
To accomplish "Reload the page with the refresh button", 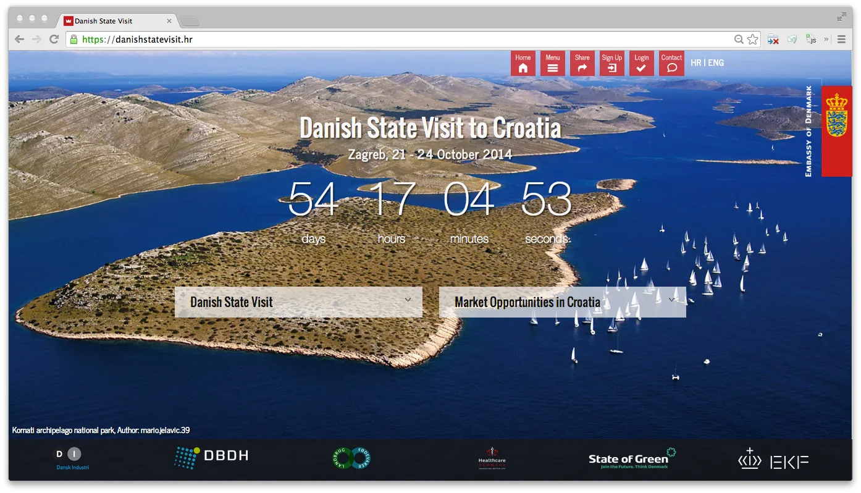I will pyautogui.click(x=54, y=39).
